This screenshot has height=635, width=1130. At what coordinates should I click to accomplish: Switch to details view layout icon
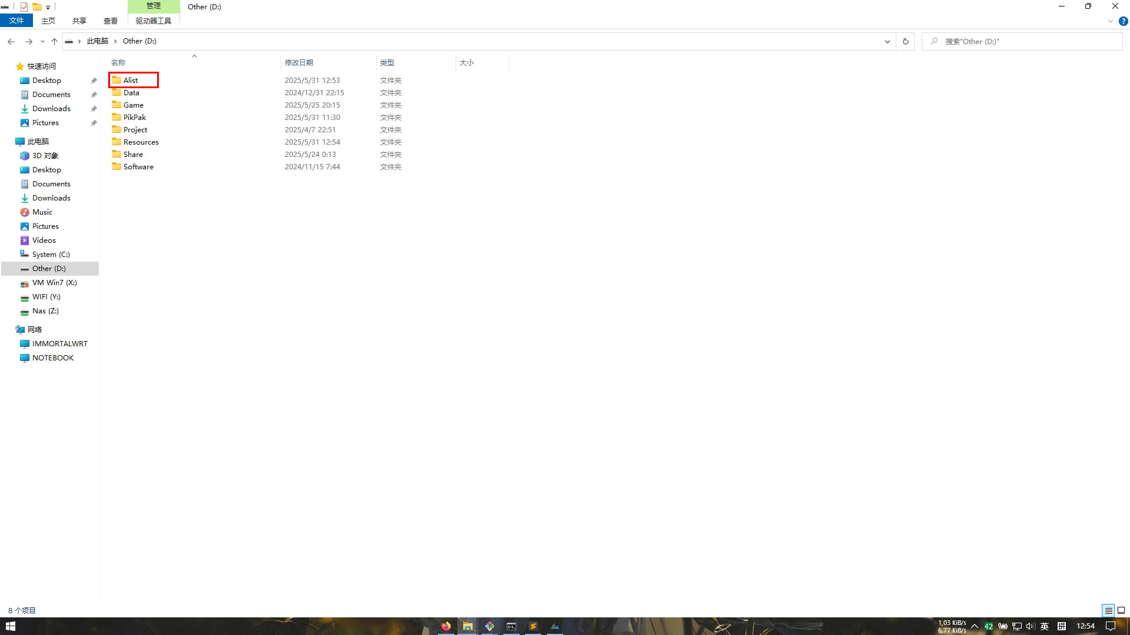(x=1108, y=610)
